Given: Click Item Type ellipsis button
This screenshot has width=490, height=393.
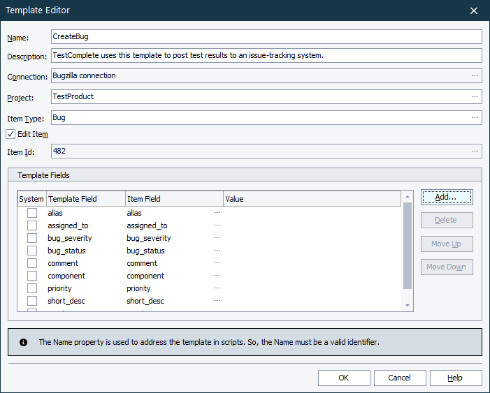Looking at the screenshot, I should tap(475, 118).
